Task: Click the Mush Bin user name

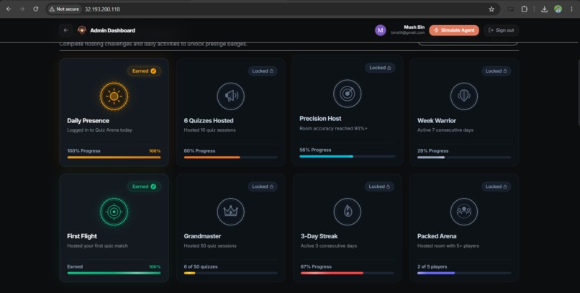Action: 414,27
